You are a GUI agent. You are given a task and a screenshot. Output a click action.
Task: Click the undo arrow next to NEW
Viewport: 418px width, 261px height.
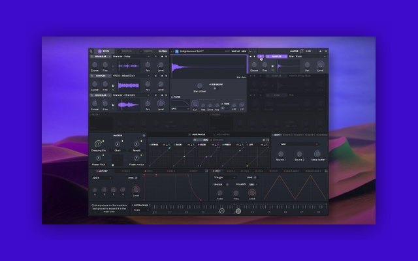(250, 51)
